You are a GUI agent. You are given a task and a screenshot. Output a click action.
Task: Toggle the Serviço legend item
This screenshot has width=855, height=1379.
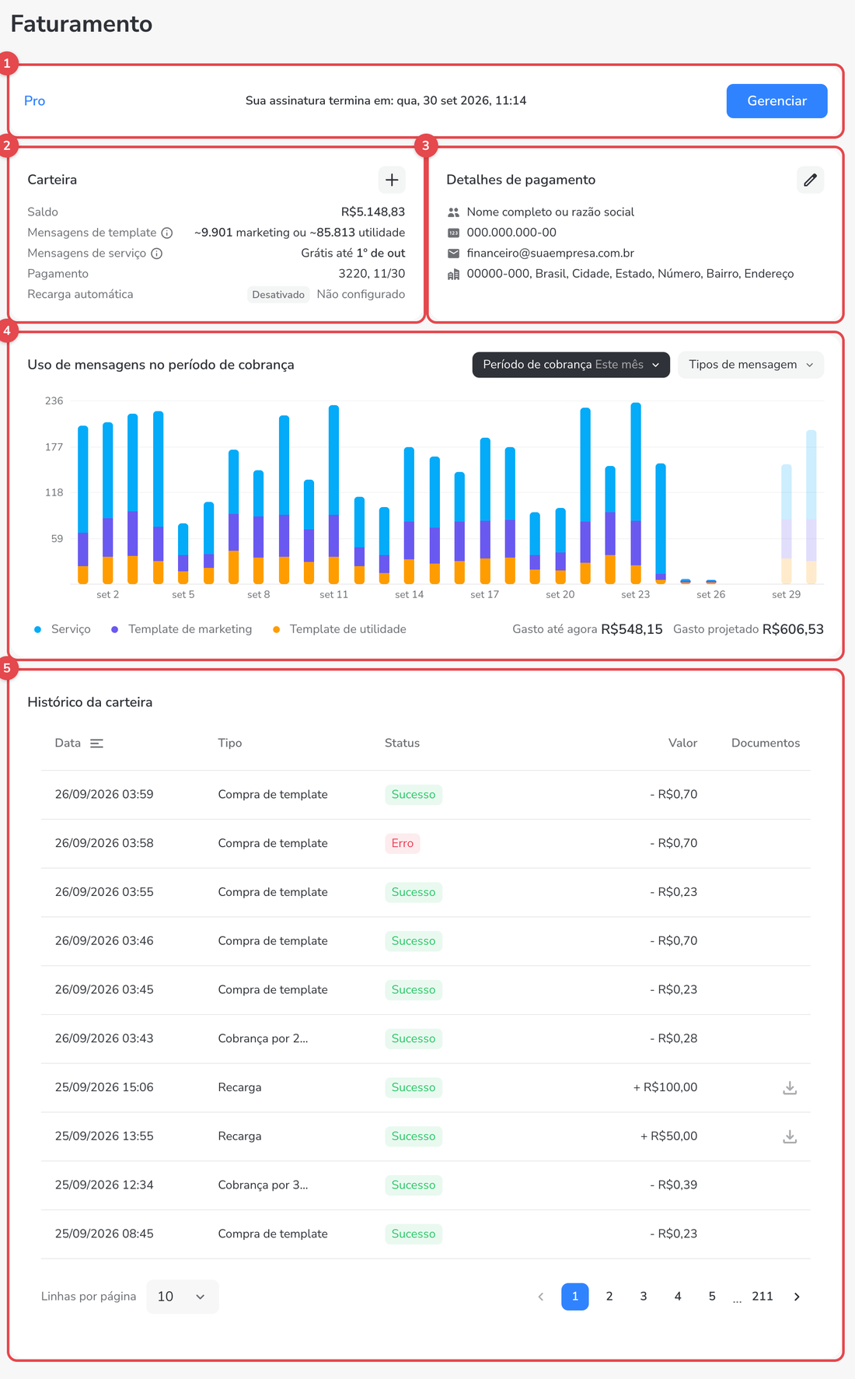pyautogui.click(x=62, y=629)
